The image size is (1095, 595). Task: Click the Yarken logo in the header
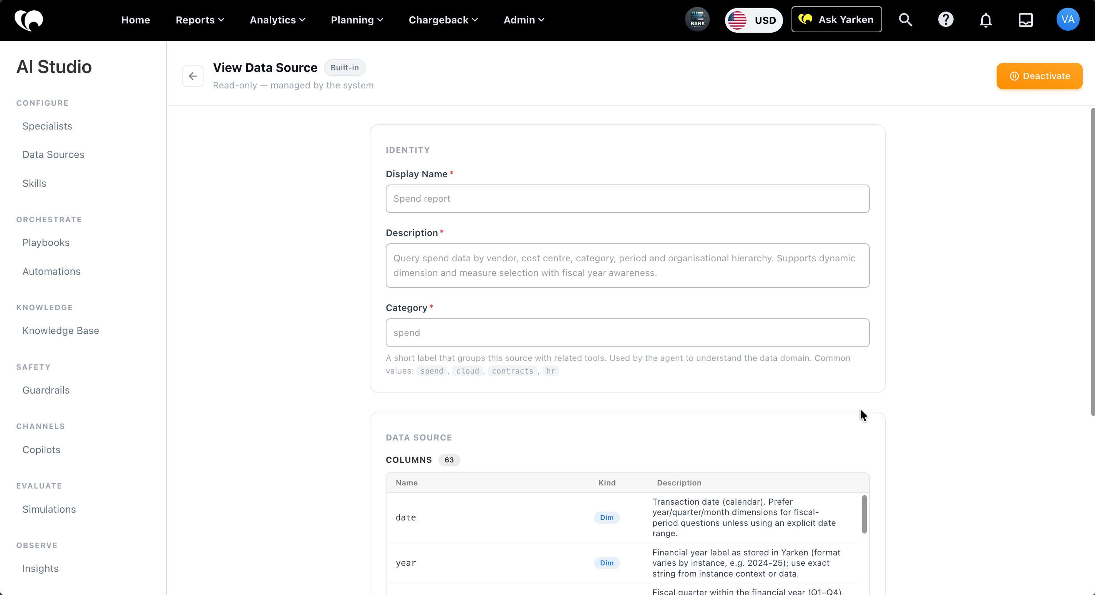pyautogui.click(x=28, y=20)
